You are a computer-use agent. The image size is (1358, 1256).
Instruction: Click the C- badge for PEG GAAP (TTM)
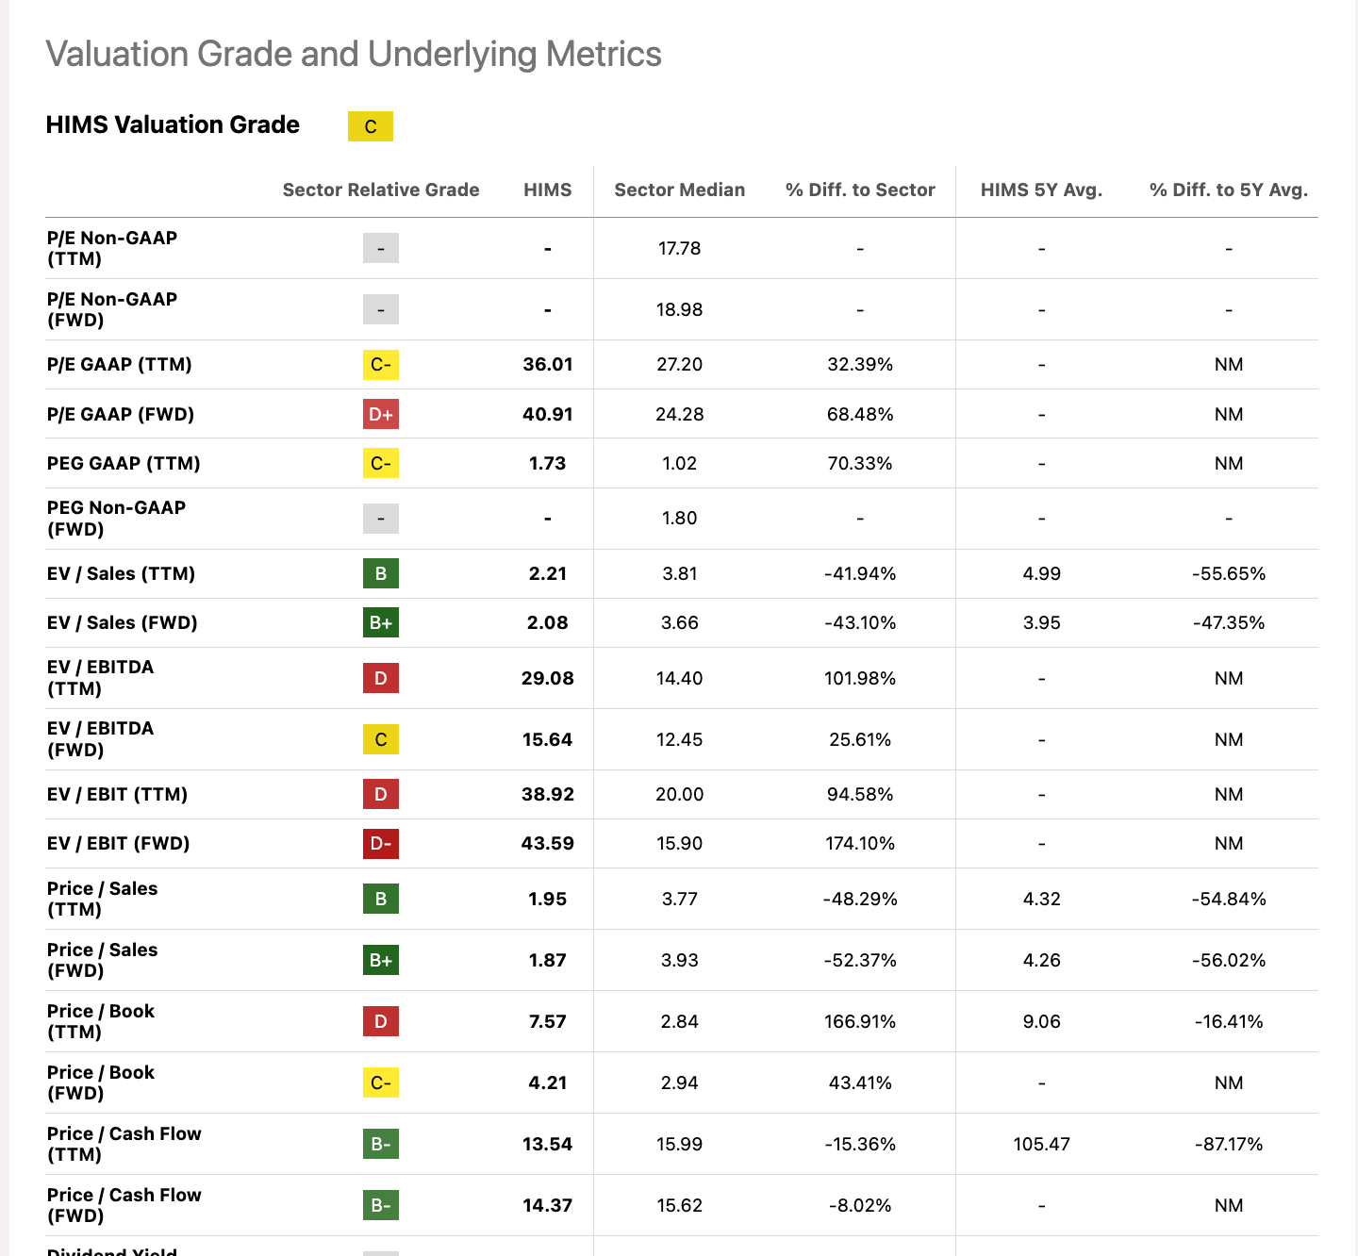pos(381,463)
